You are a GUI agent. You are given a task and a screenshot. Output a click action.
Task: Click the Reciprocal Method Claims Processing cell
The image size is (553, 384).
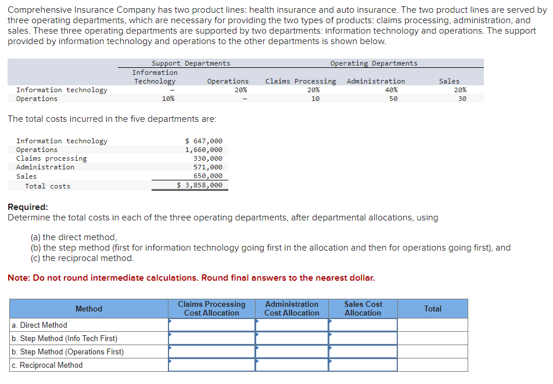[211, 364]
